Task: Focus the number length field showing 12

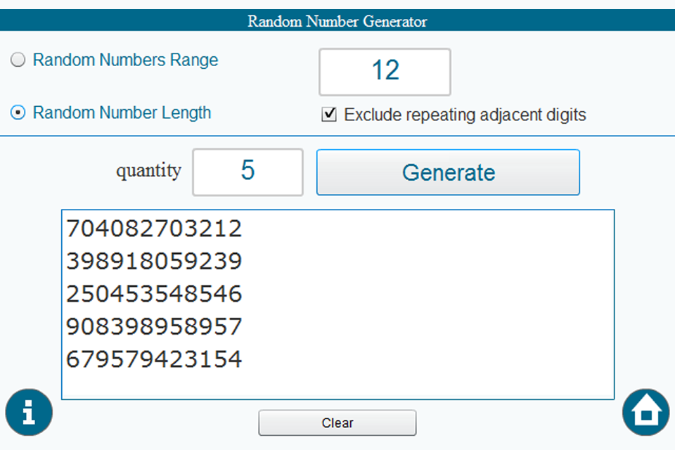Action: [385, 71]
